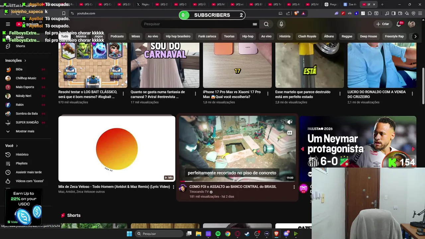Select the Podcasts filter chip

(x=117, y=36)
